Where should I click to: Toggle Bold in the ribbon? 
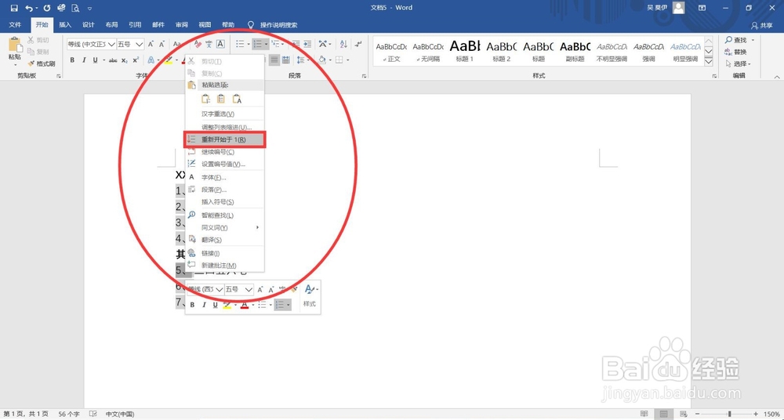pos(72,60)
